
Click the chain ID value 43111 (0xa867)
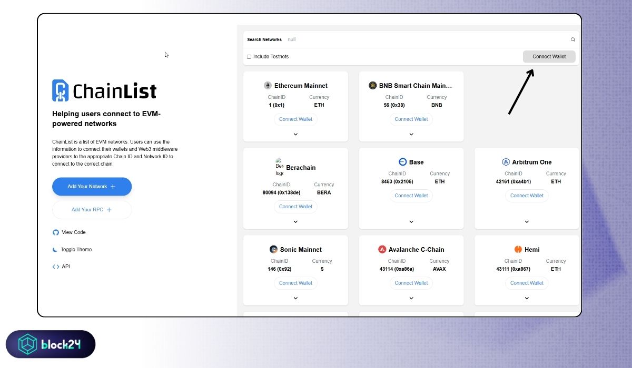(x=513, y=269)
